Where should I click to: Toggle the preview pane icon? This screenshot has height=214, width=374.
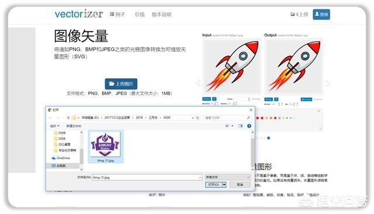[240, 126]
